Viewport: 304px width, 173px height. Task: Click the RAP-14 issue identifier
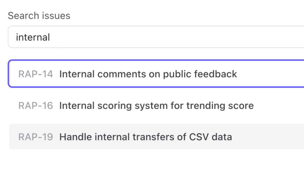click(x=36, y=74)
